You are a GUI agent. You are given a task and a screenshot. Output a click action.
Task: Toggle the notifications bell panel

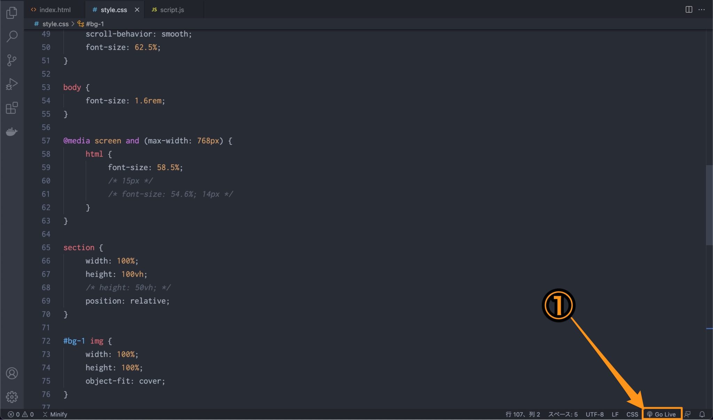[702, 414]
